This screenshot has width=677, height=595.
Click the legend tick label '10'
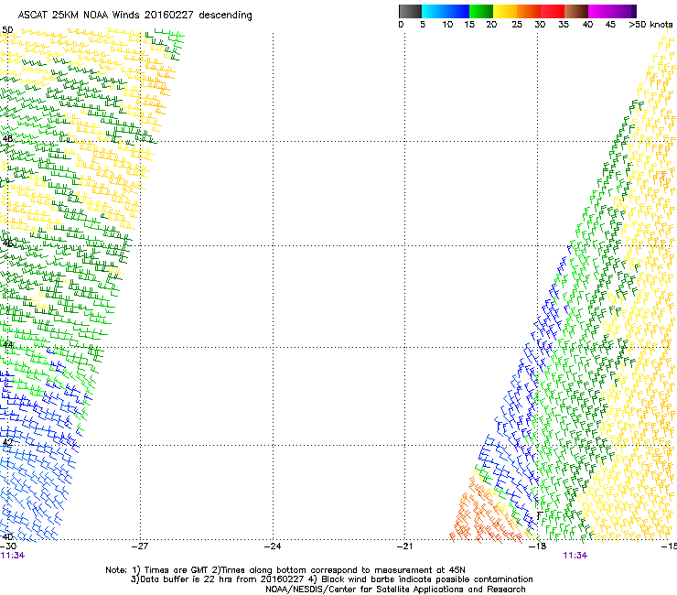[x=447, y=24]
